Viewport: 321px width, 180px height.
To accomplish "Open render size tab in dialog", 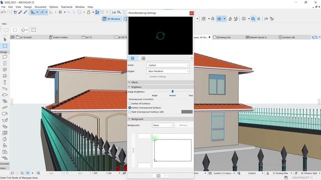I will pyautogui.click(x=143, y=58).
